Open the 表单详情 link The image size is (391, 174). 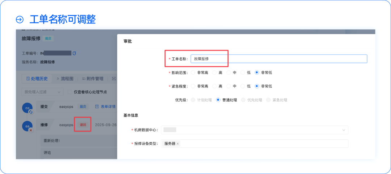[x=105, y=106]
